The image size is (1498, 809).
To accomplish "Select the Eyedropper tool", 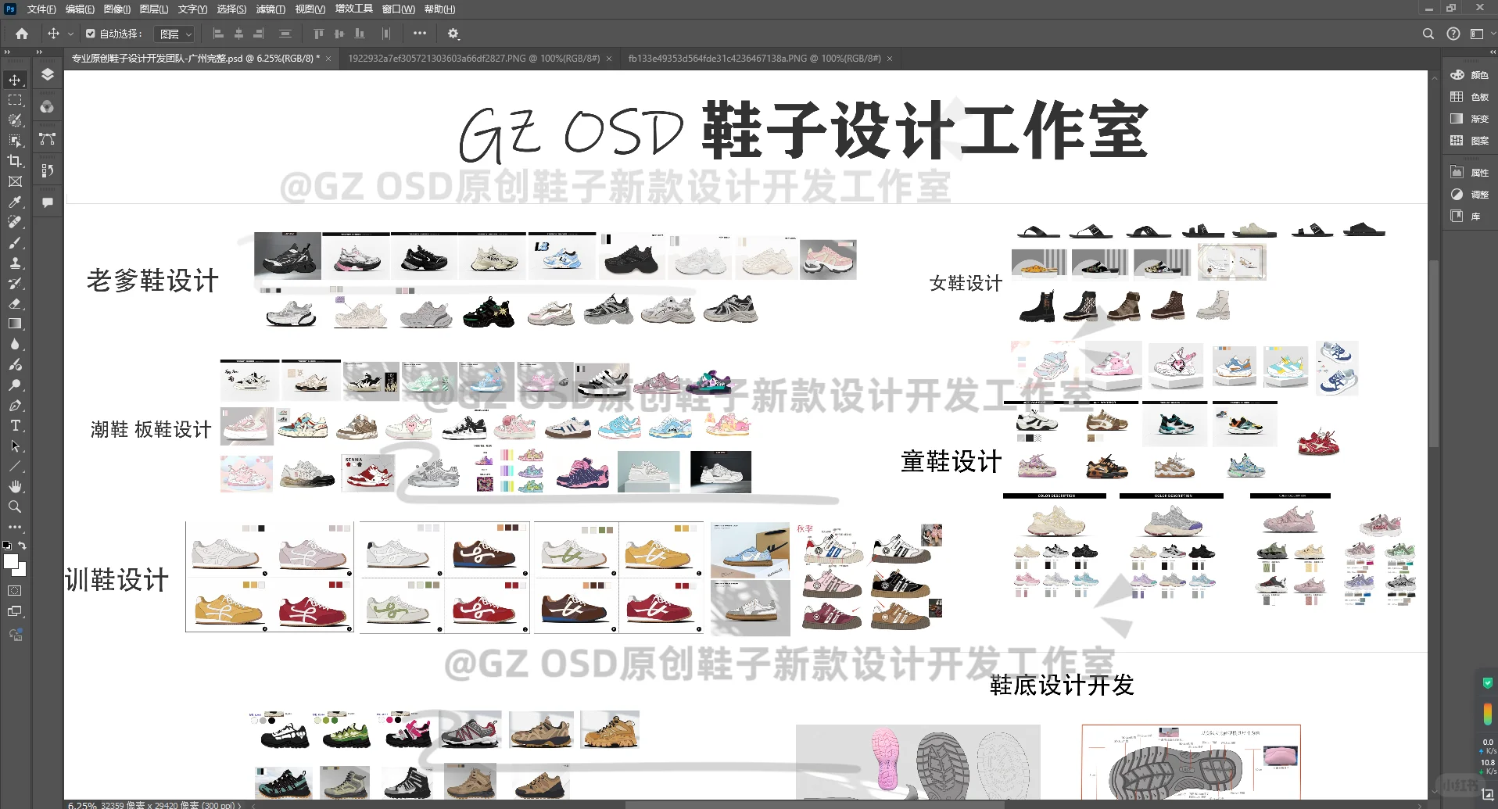I will point(14,202).
